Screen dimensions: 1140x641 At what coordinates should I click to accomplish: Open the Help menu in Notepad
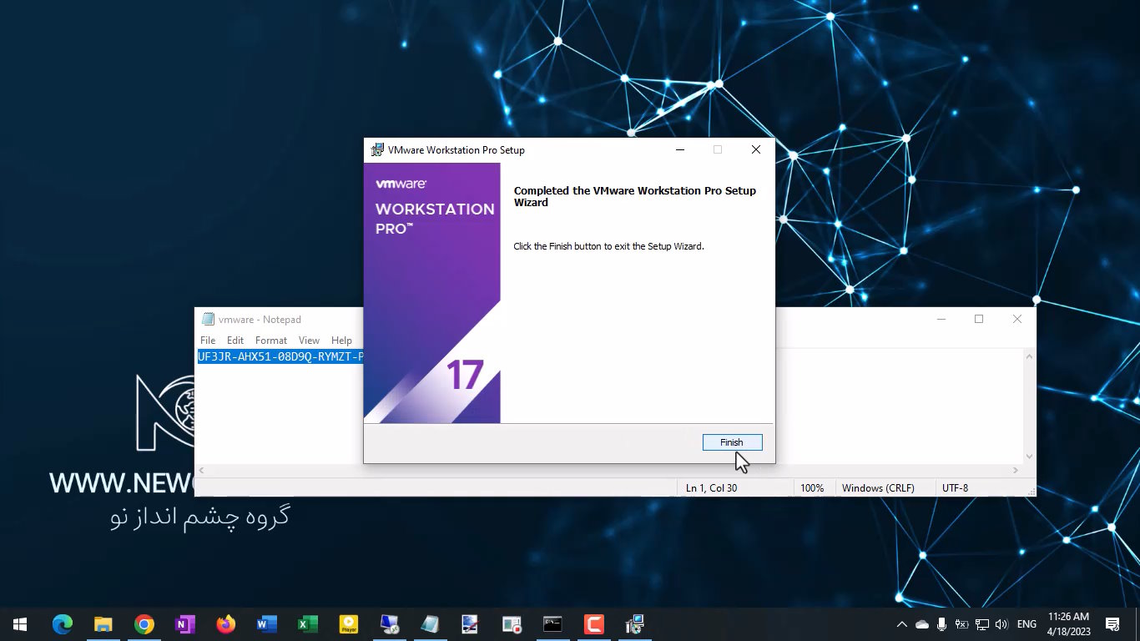coord(341,341)
